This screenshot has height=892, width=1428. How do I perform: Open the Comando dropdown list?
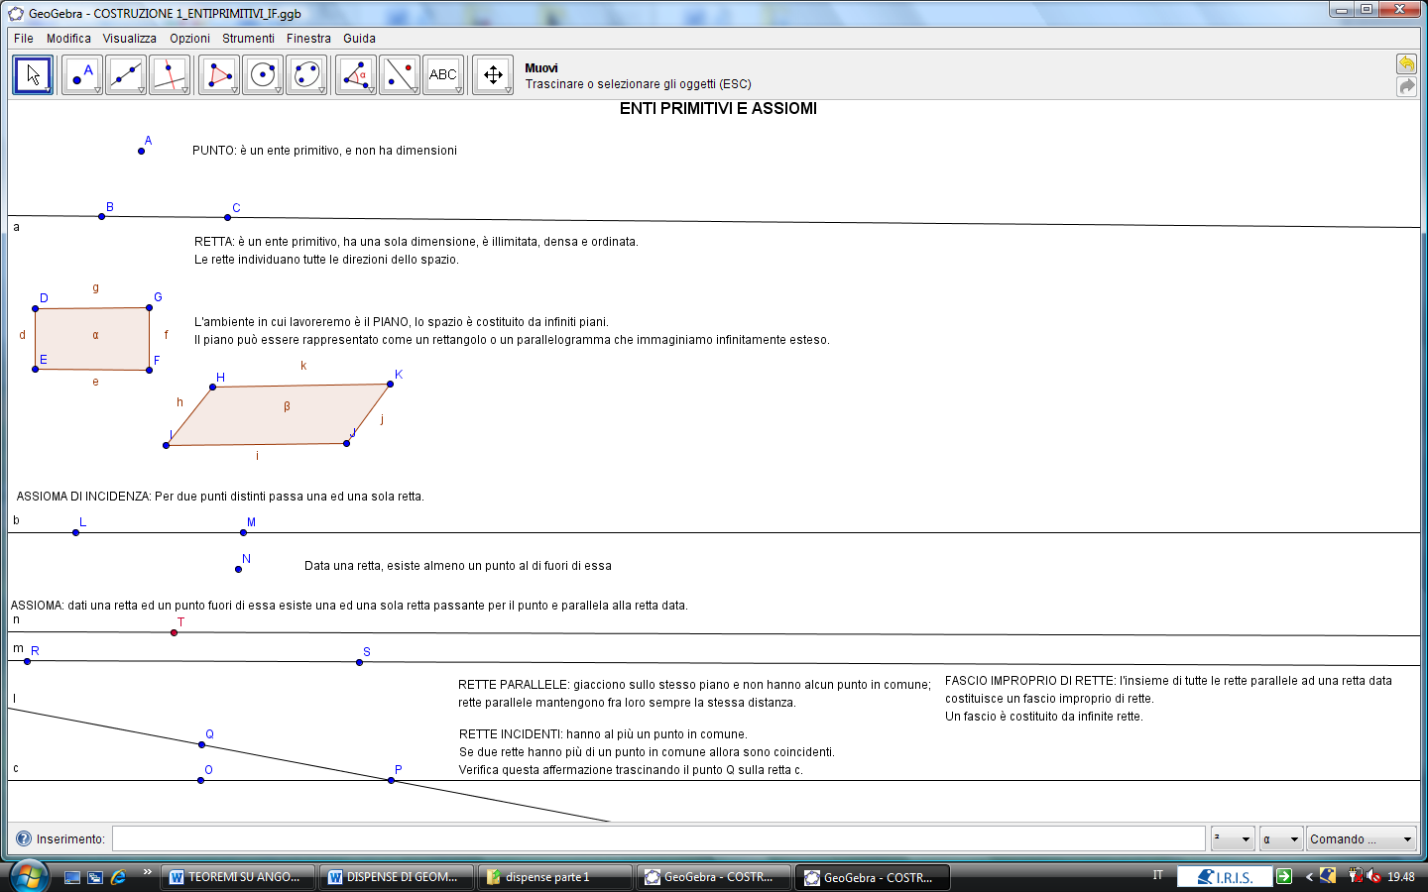coord(1361,838)
